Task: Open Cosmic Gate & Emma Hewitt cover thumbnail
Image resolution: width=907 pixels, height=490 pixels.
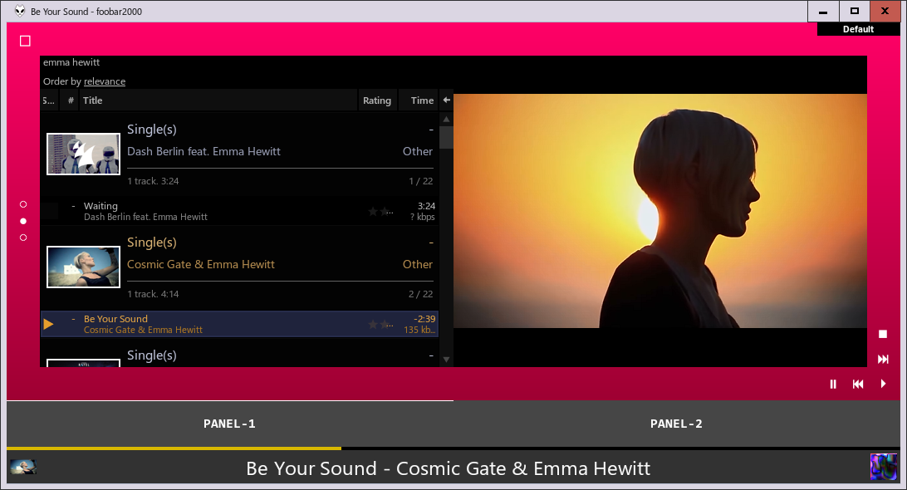Action: pos(83,267)
